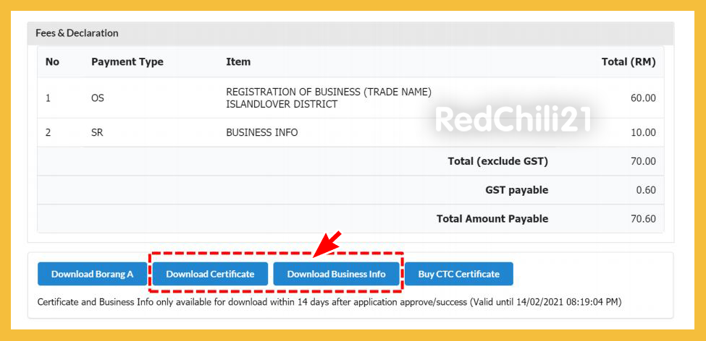Select the No column header
This screenshot has height=341, width=706.
tap(52, 62)
